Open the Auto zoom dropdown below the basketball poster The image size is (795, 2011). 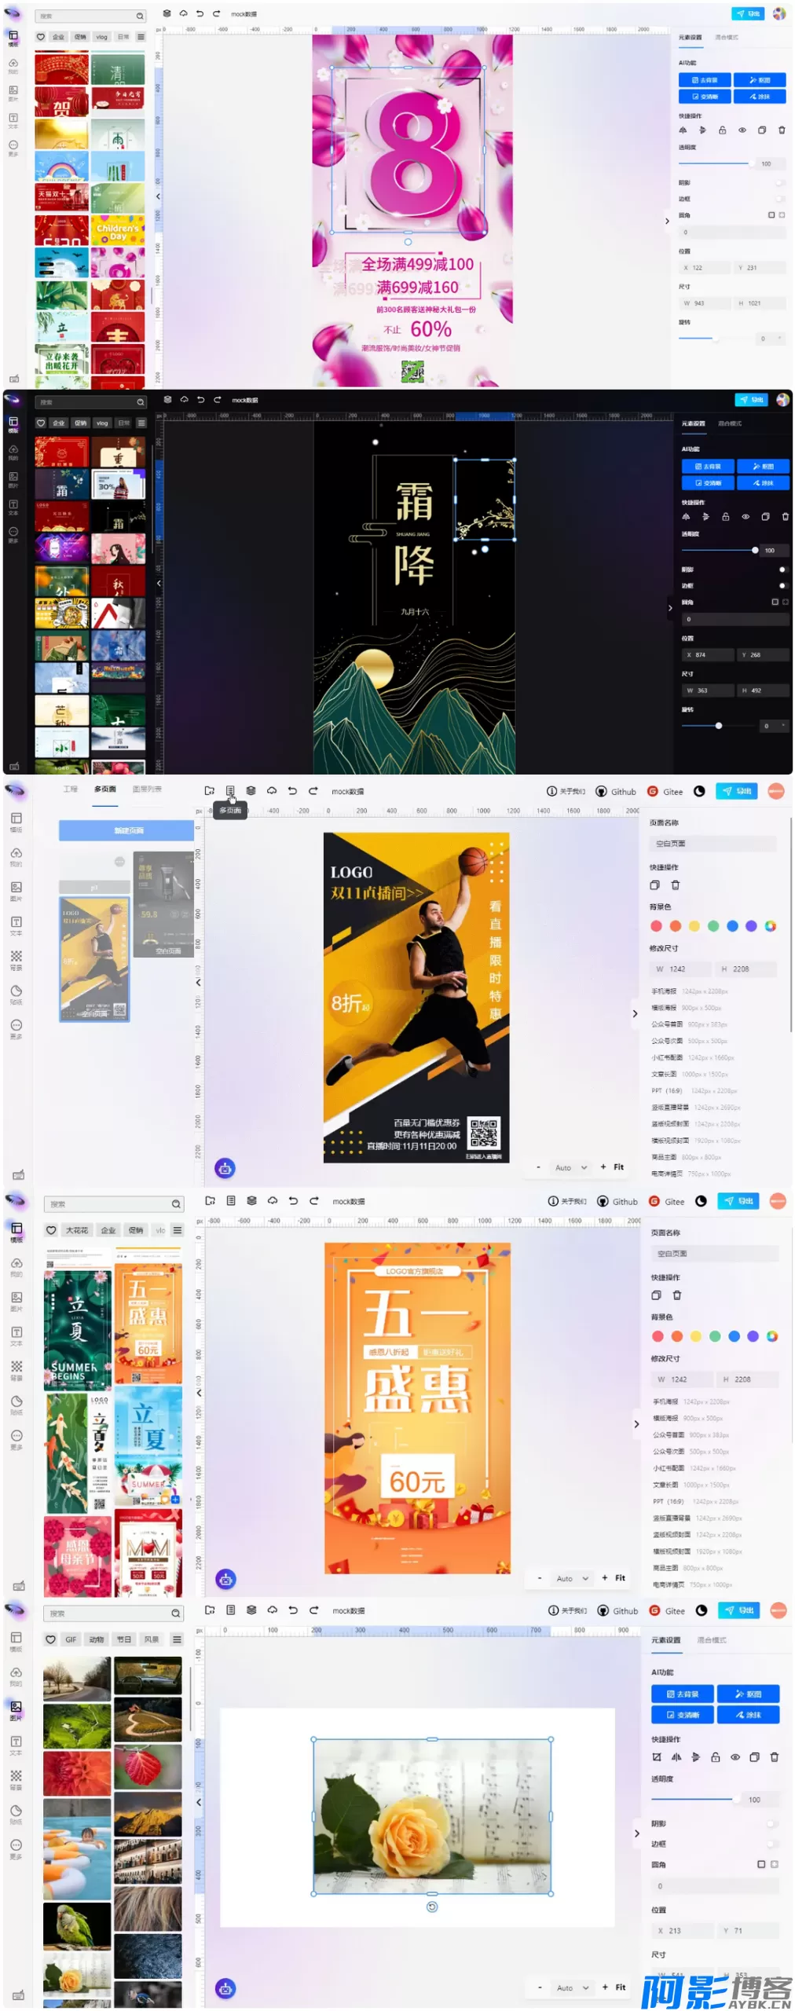571,1167
